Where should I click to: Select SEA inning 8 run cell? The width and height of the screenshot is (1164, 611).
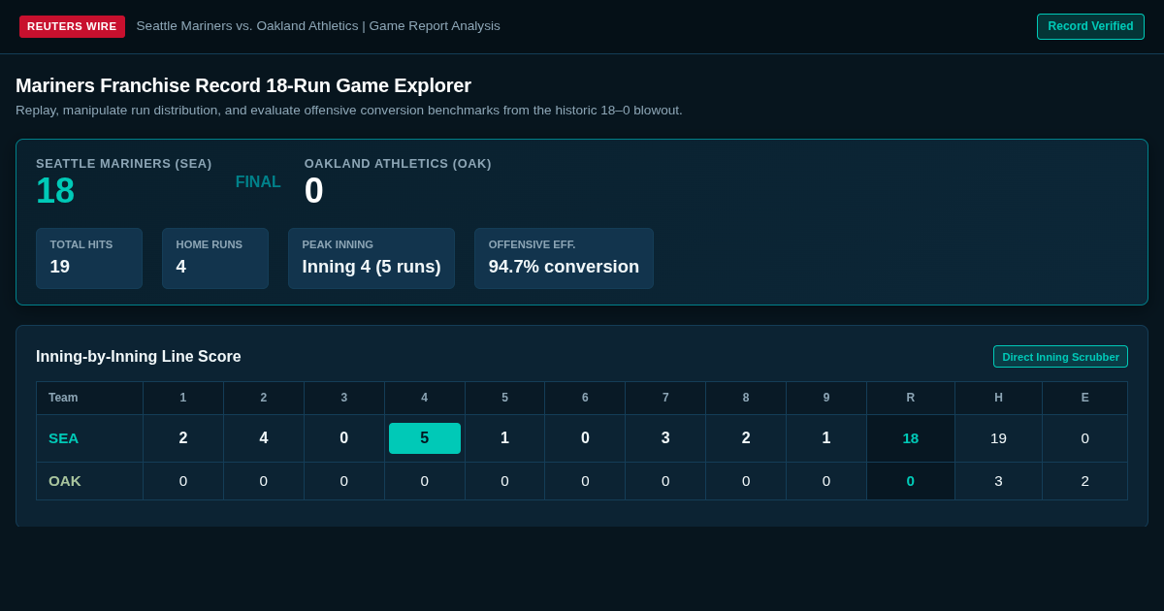coord(746,438)
